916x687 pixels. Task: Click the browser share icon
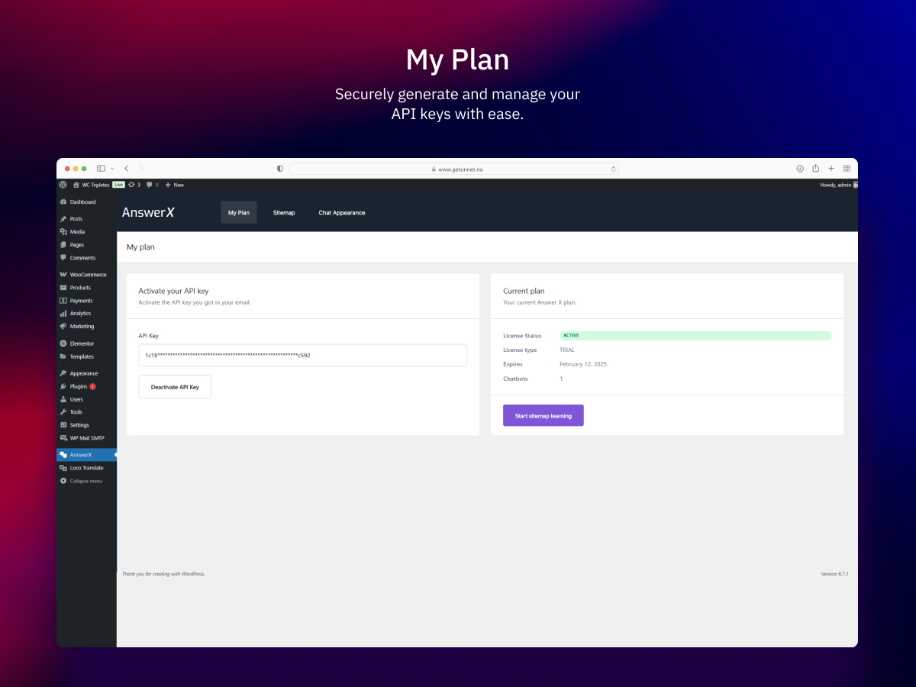coord(816,168)
